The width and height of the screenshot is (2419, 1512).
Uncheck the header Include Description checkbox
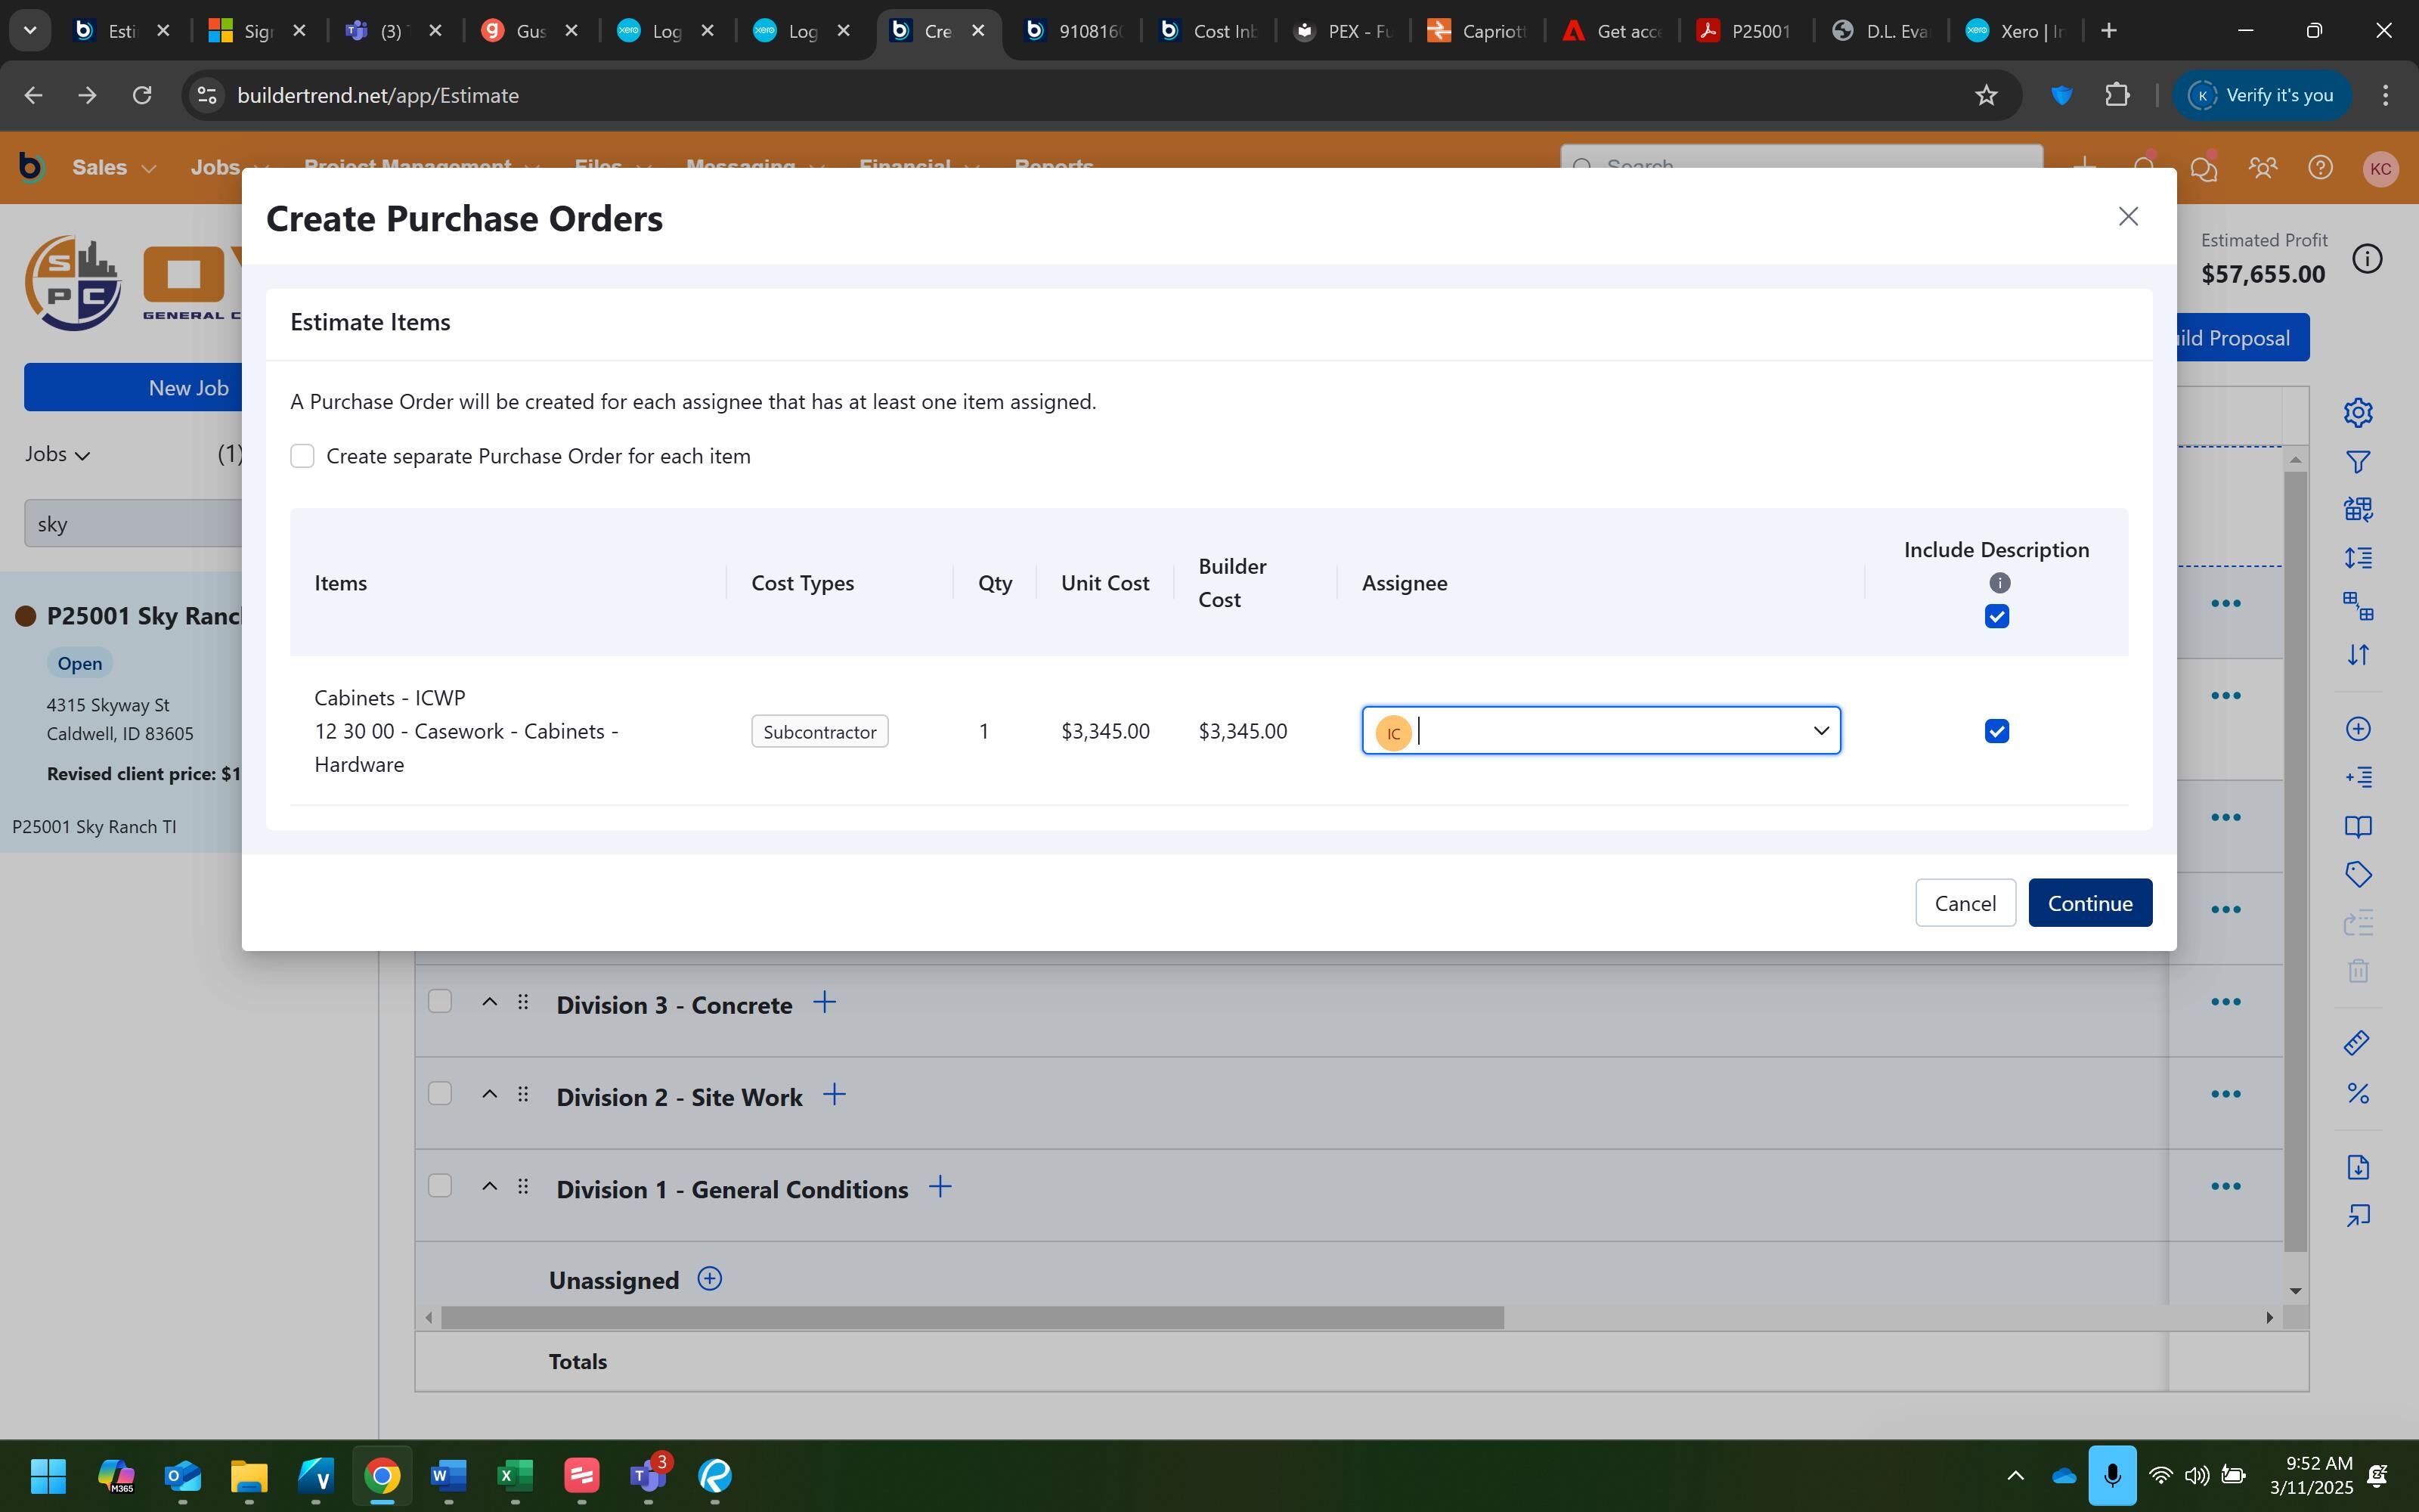tap(1996, 617)
